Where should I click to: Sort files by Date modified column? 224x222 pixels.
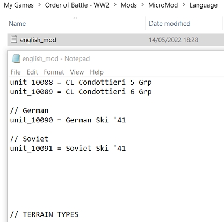(170, 24)
